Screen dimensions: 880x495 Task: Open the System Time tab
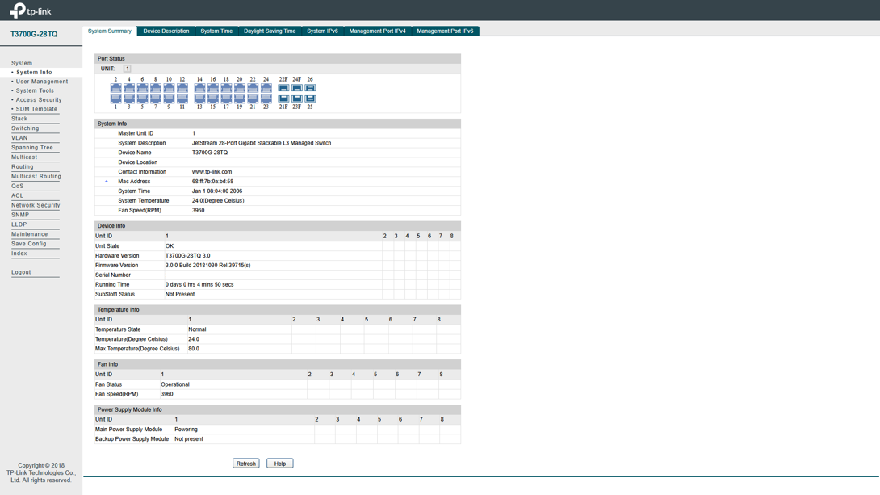tap(216, 31)
